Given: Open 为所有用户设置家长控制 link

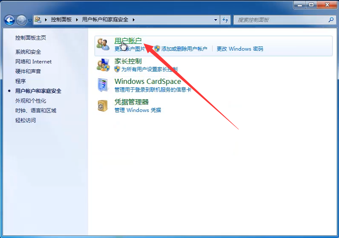Looking at the screenshot, I should [149, 69].
